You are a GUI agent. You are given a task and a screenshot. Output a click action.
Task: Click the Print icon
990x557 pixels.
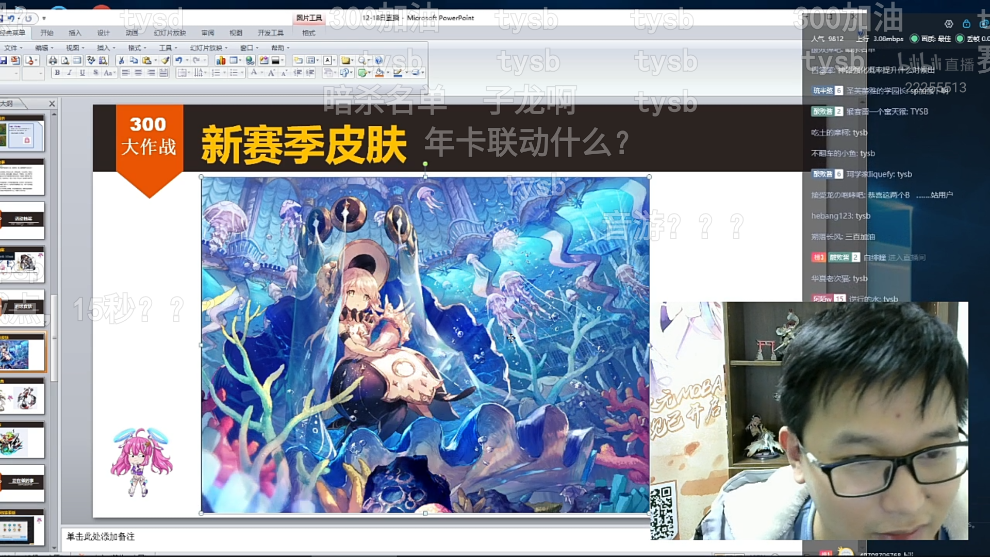(x=53, y=60)
